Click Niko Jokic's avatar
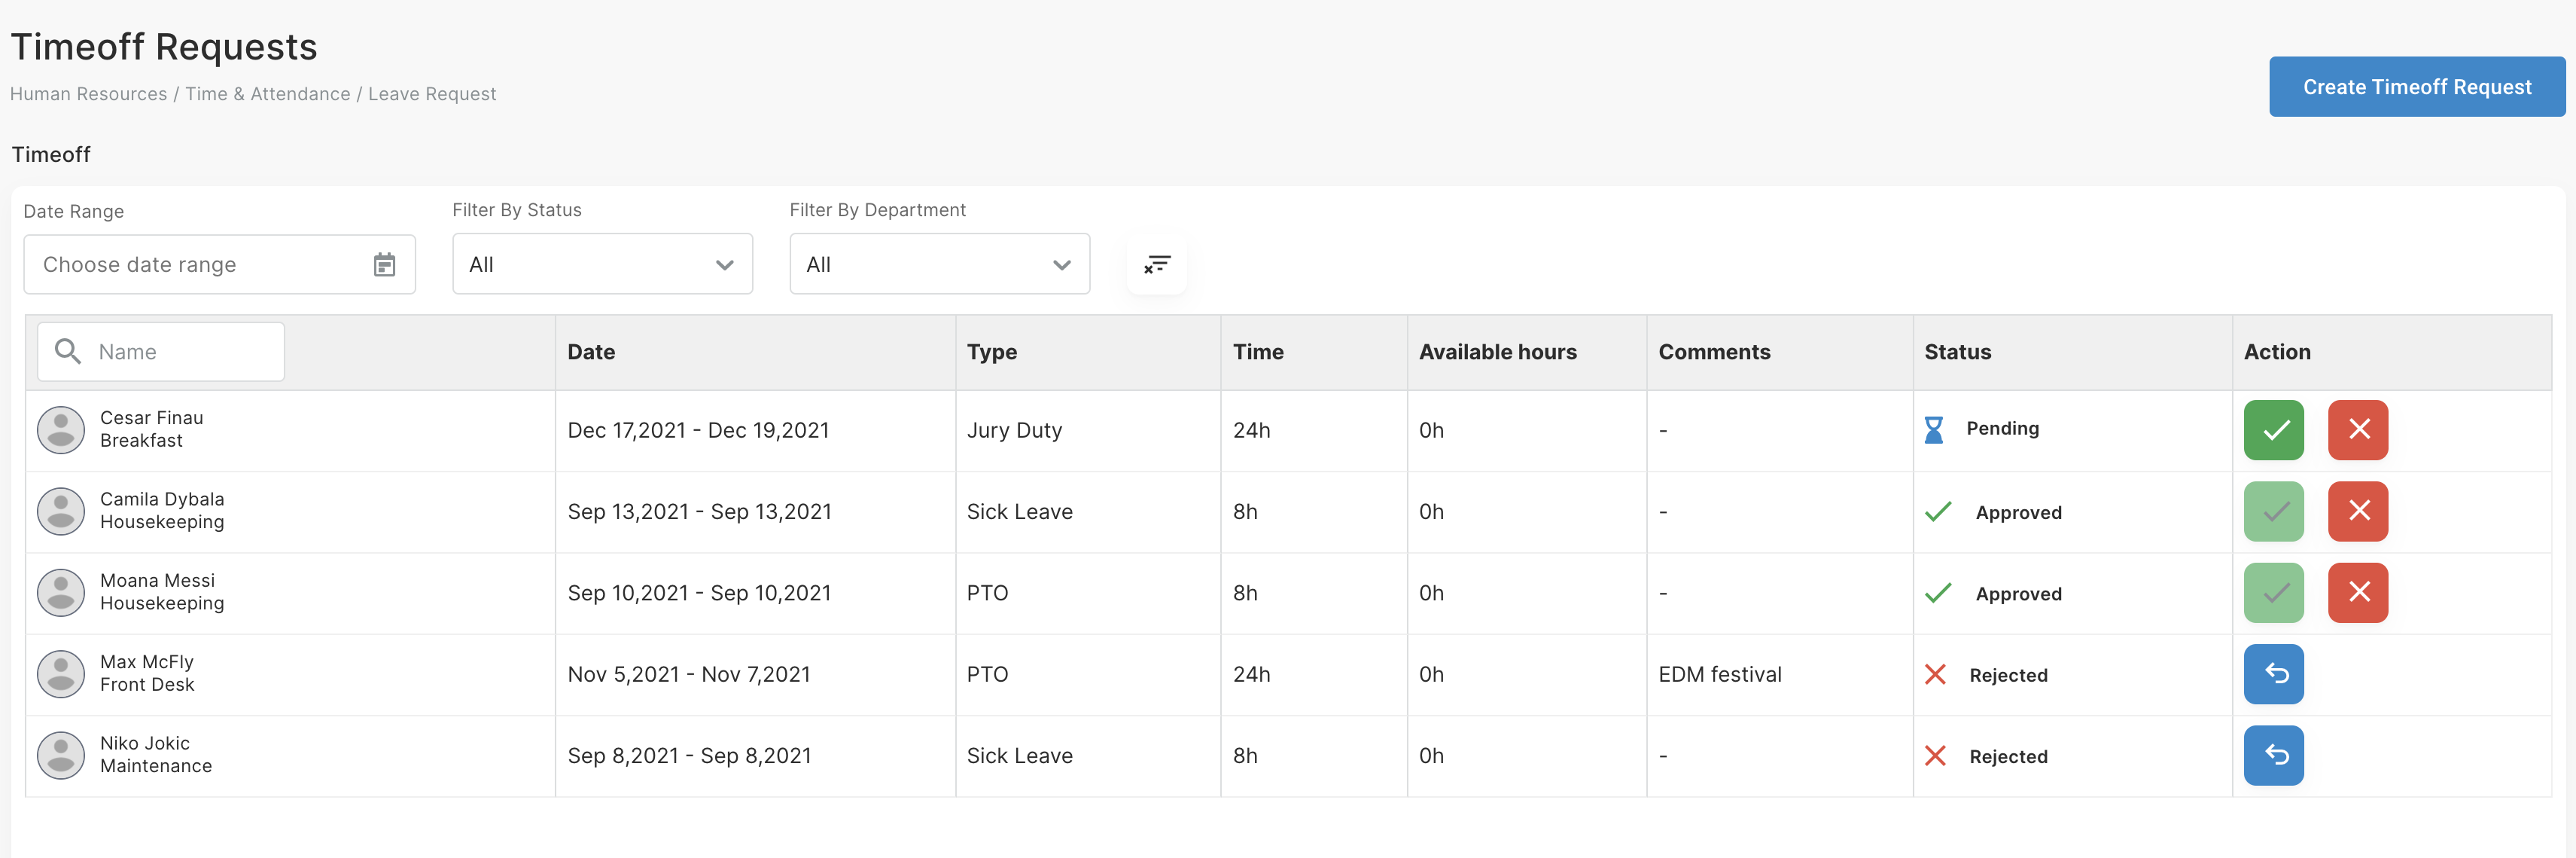Viewport: 2576px width, 858px height. pos(61,756)
